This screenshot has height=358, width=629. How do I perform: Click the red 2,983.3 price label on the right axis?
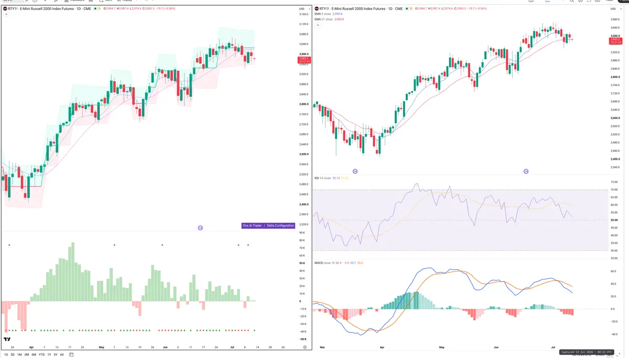(x=615, y=40)
